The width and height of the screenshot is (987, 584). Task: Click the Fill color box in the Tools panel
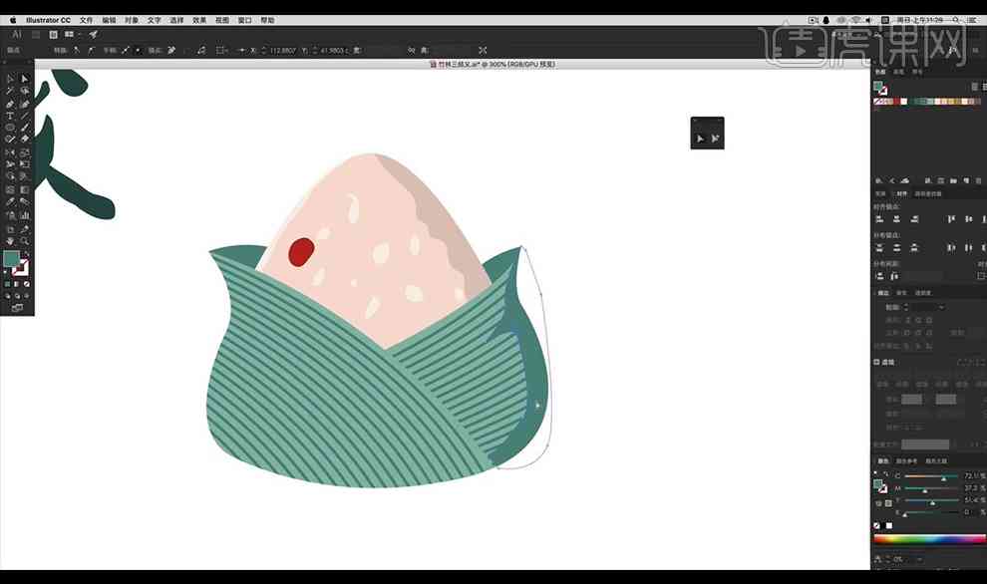pyautogui.click(x=10, y=257)
